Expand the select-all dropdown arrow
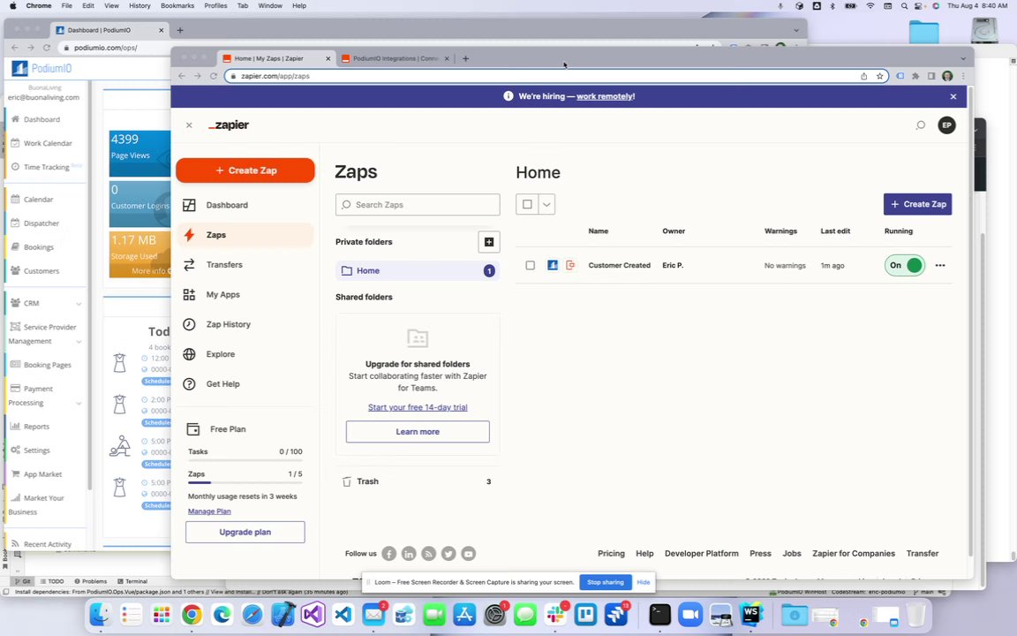Viewport: 1017px width, 636px height. 546,204
